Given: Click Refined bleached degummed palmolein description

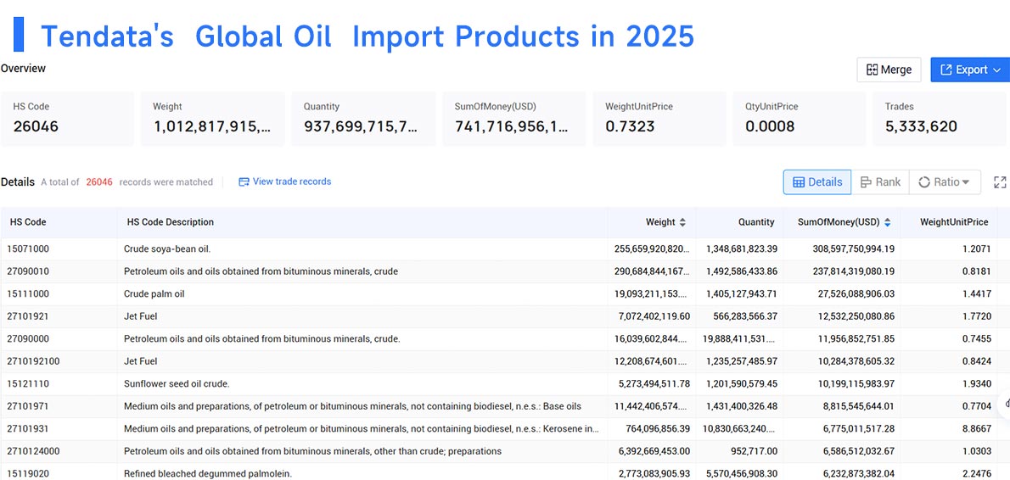Looking at the screenshot, I should pos(208,473).
